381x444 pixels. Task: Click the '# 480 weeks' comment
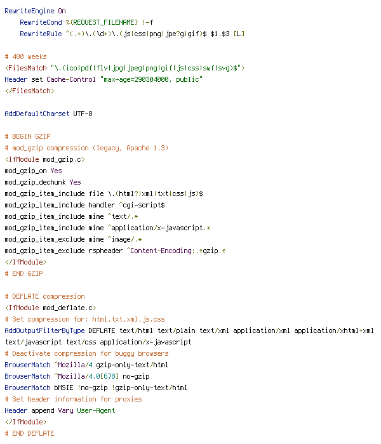[x=25, y=56]
